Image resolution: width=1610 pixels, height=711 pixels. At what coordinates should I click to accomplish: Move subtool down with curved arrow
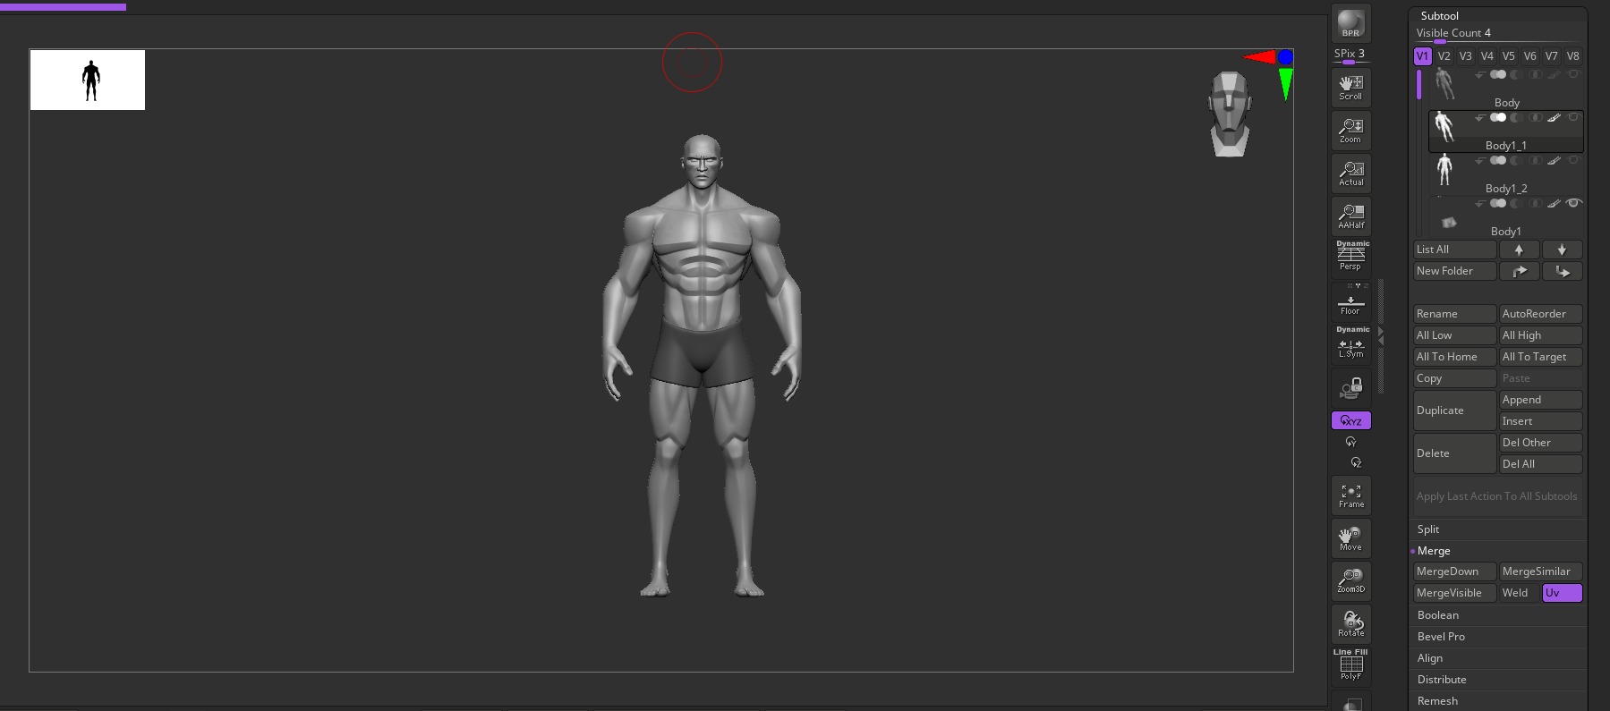click(x=1562, y=271)
